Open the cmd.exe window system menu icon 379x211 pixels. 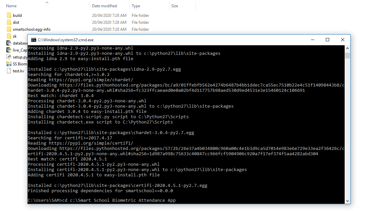click(x=33, y=40)
